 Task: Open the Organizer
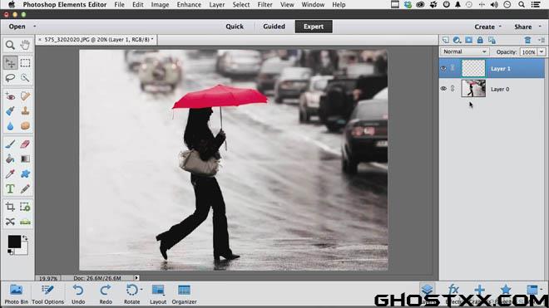tap(184, 294)
